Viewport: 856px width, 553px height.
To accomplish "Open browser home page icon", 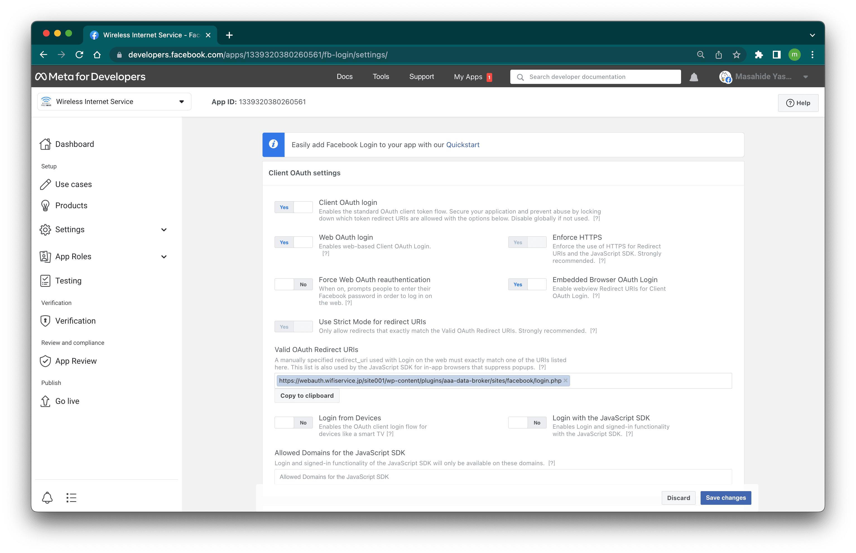I will (97, 55).
